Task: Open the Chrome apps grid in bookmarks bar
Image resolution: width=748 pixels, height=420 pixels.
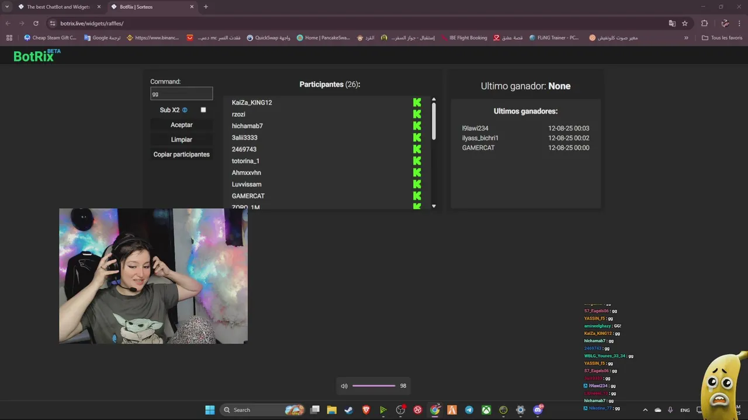Action: click(x=9, y=38)
